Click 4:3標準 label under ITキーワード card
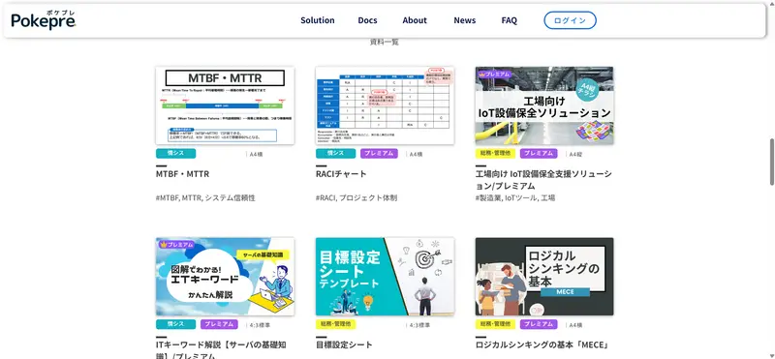 click(260, 325)
